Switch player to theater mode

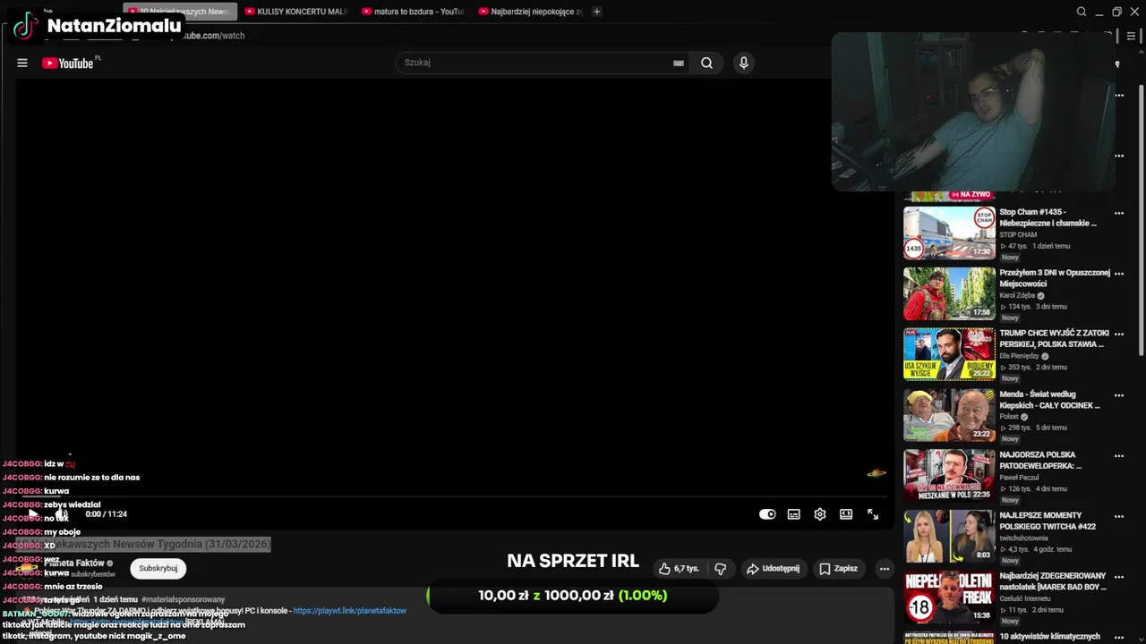(x=846, y=514)
